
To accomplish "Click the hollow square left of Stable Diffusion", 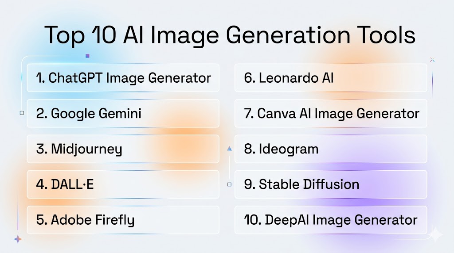I will coord(229,184).
